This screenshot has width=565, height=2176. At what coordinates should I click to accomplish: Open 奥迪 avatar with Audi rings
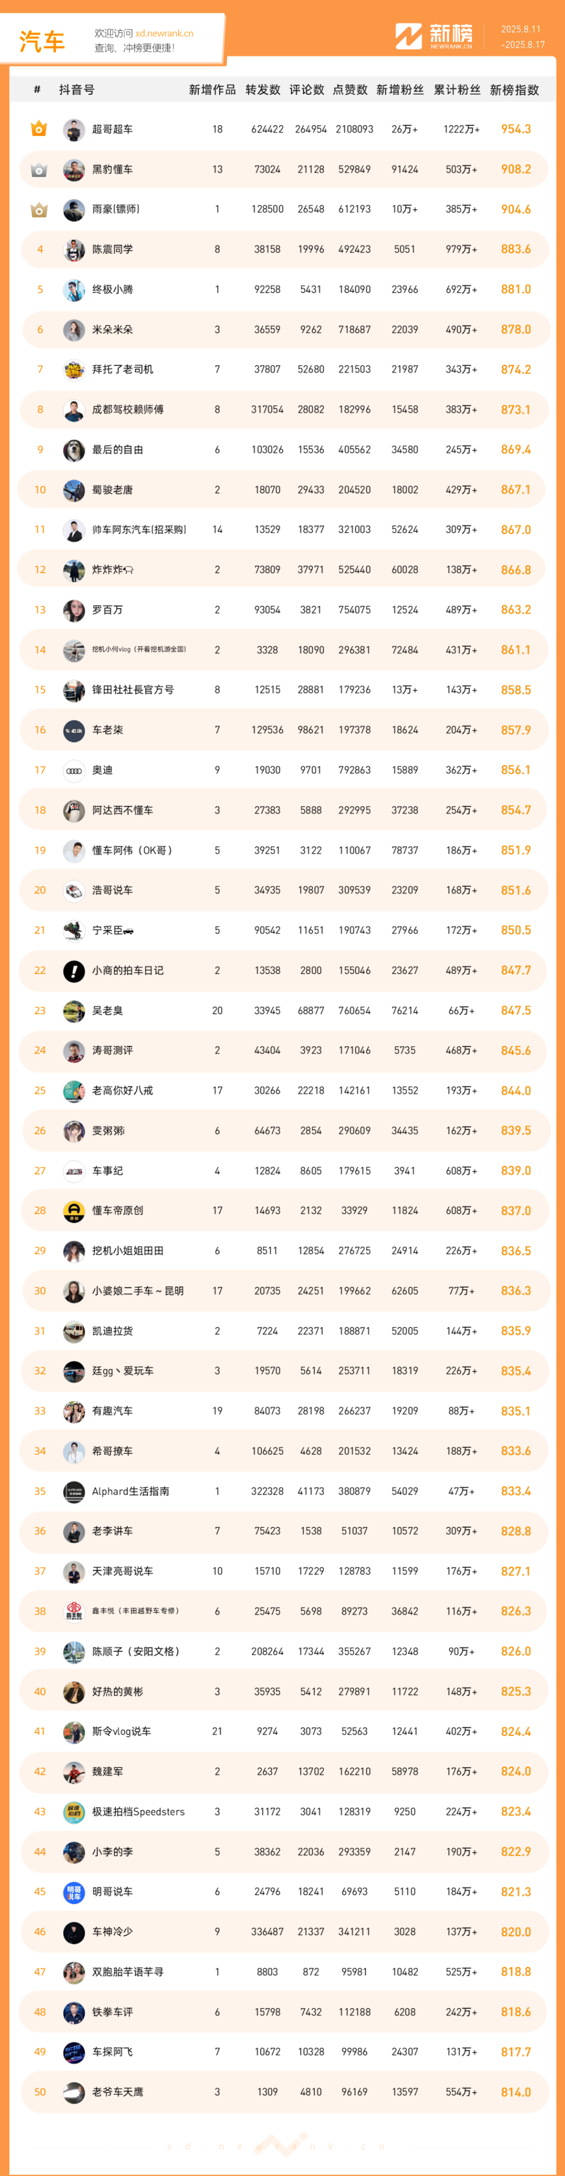[73, 771]
